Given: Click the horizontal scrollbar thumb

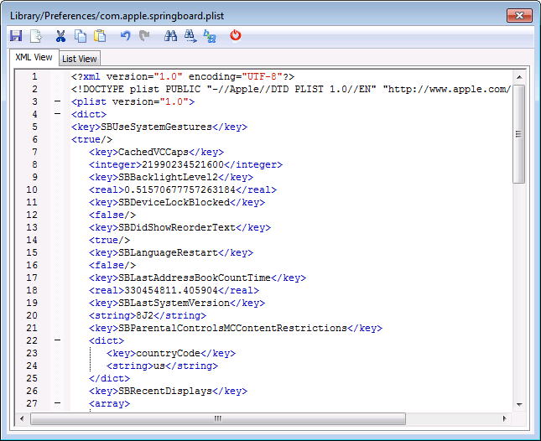Looking at the screenshot, I should click(x=216, y=418).
